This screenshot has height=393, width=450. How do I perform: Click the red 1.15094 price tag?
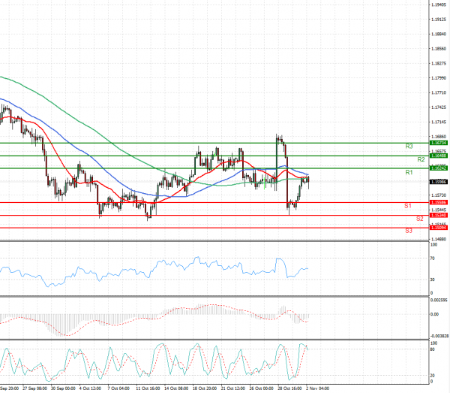439,228
